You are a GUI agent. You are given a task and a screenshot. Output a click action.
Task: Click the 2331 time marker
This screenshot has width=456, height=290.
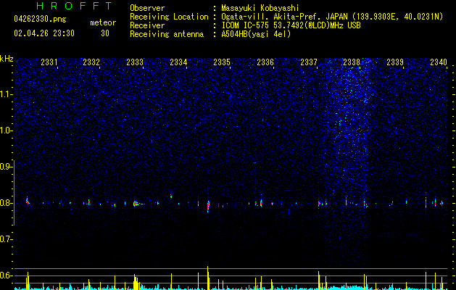click(x=49, y=62)
